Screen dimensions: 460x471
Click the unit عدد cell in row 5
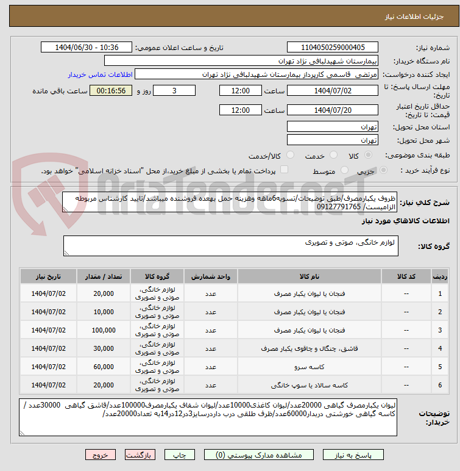tap(211, 367)
